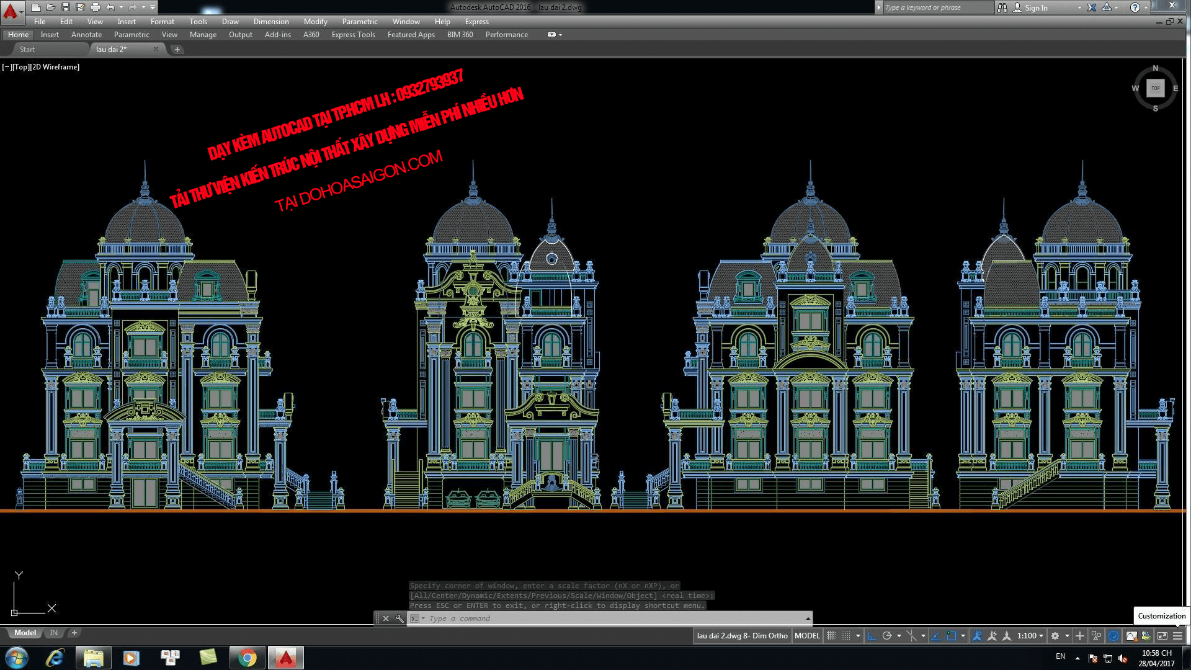Click the Save icon in Quick Access toolbar
This screenshot has height=670, width=1191.
pos(65,7)
